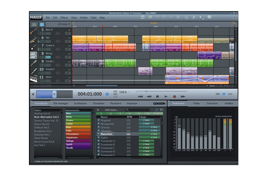The image size is (267, 176).
Task: Preview the Trumpsolo A loop speaker icon
Action: coord(98,141)
